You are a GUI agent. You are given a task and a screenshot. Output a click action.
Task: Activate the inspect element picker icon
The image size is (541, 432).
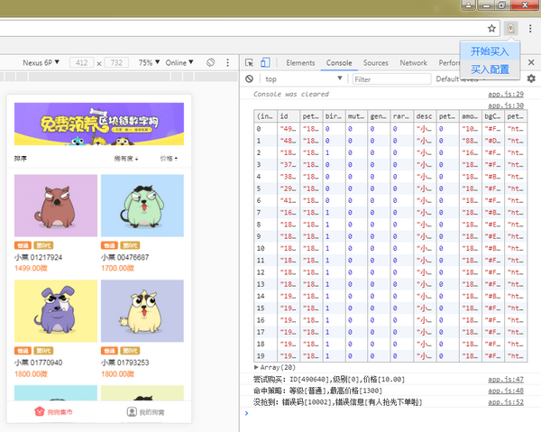249,63
